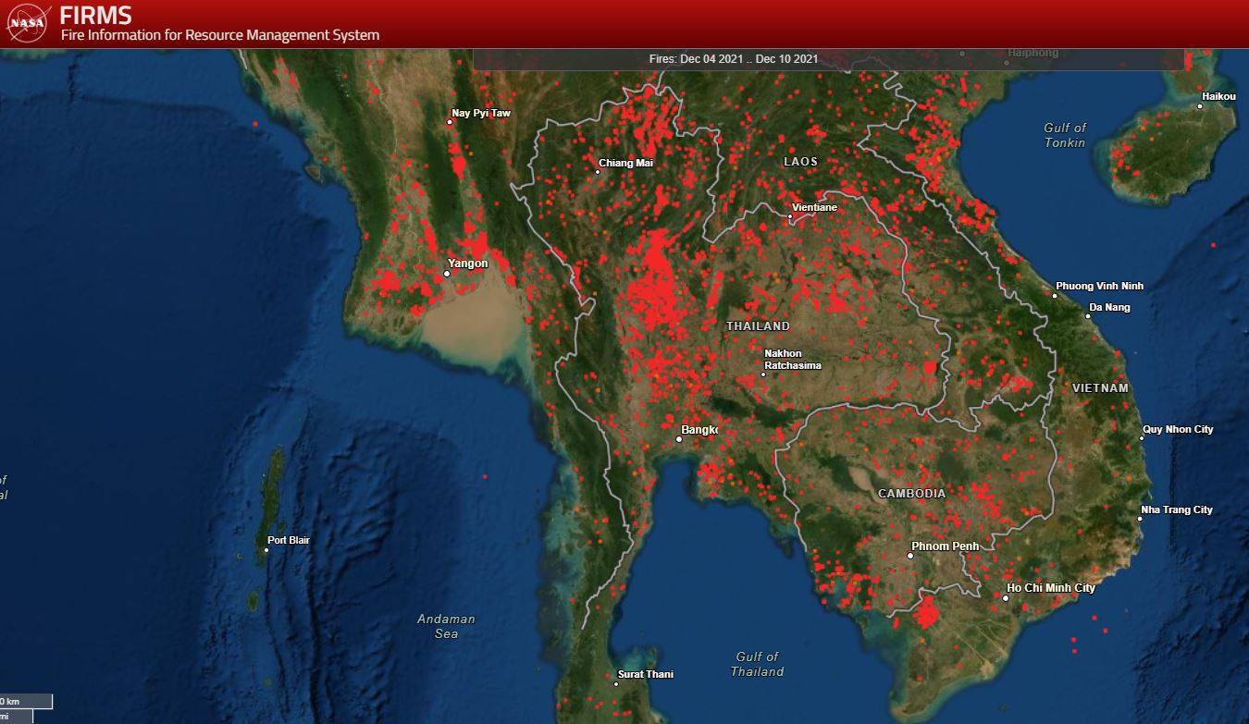Select the Andaman Sea label

[x=446, y=626]
